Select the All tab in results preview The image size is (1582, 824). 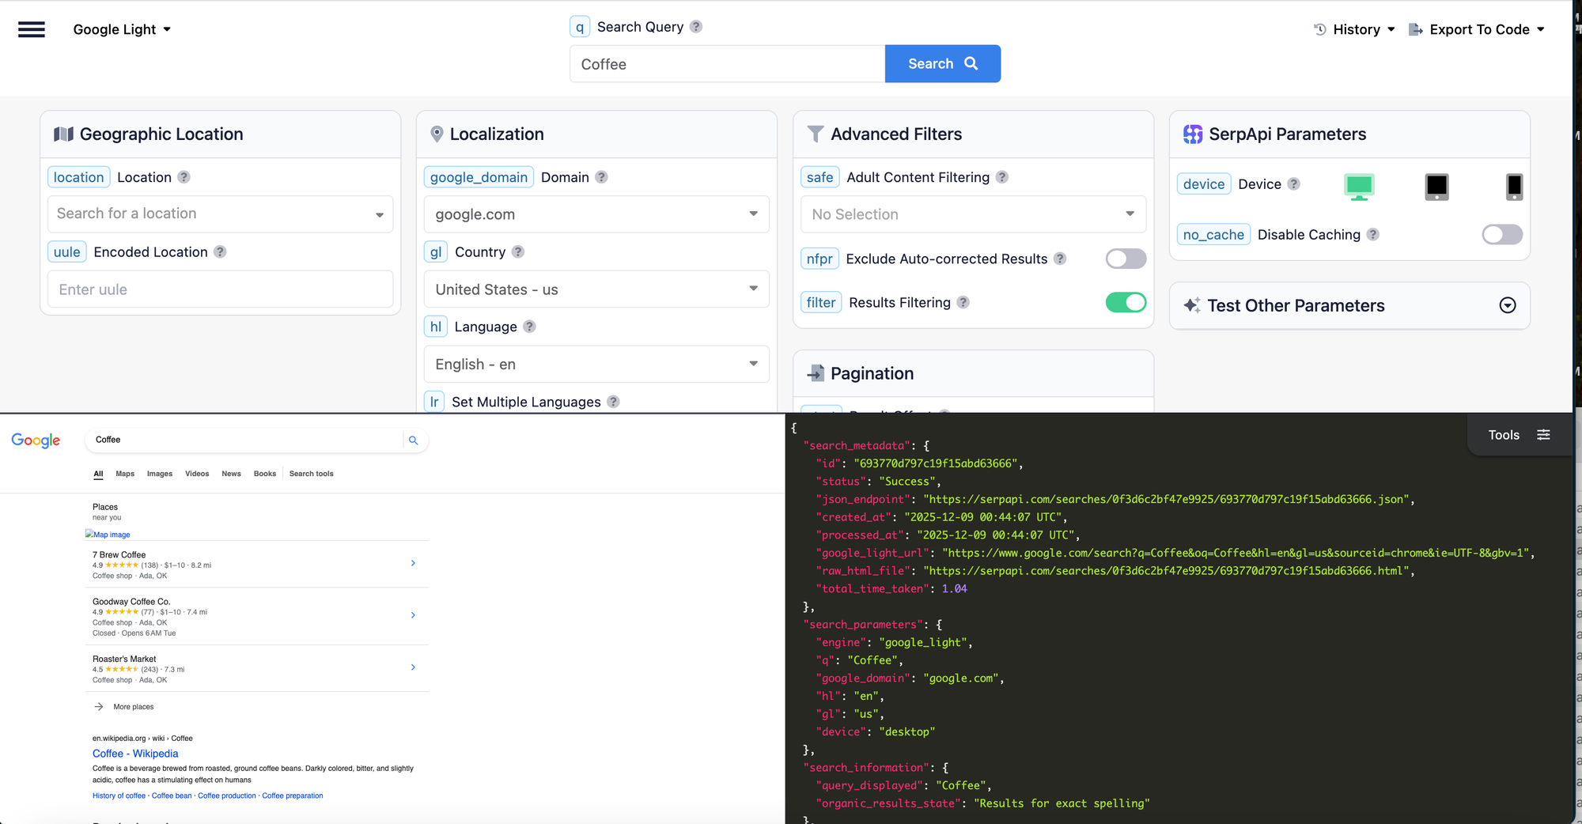pyautogui.click(x=98, y=474)
